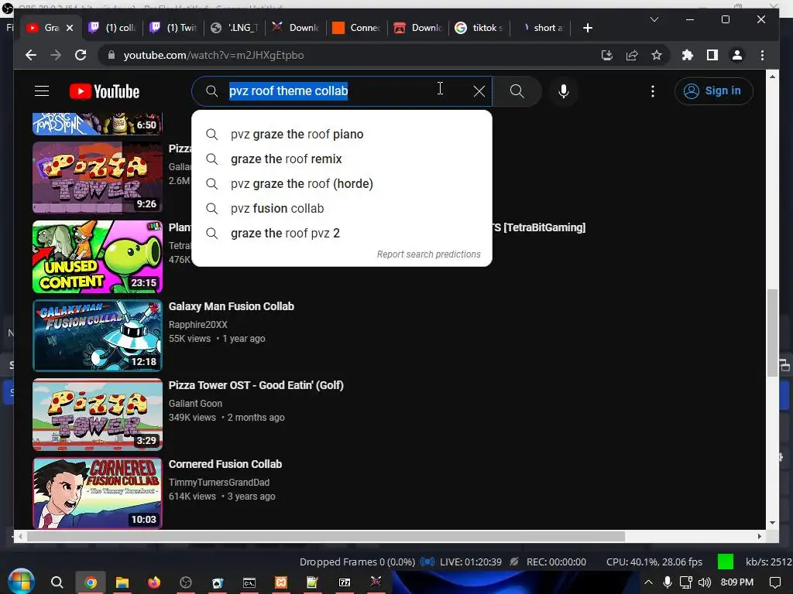Image resolution: width=793 pixels, height=594 pixels.
Task: Switch to the LNG_T tab
Action: pyautogui.click(x=235, y=28)
